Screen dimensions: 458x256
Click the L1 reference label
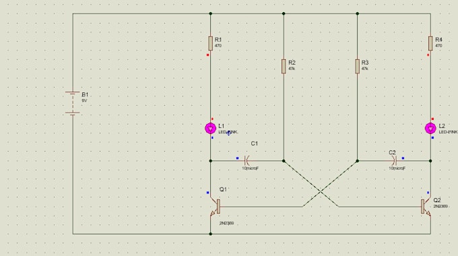222,126
